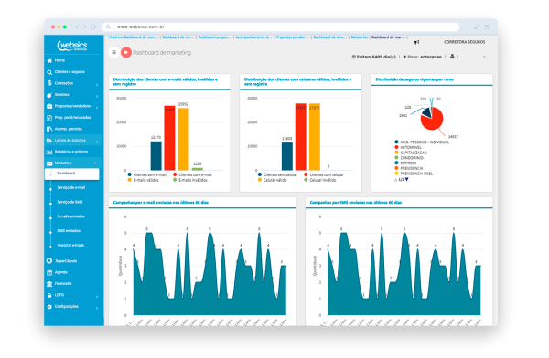Click the browser address bar
The image size is (549, 358).
[280, 26]
